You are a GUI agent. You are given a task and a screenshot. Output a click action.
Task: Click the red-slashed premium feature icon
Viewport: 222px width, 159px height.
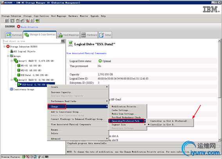coord(28,157)
